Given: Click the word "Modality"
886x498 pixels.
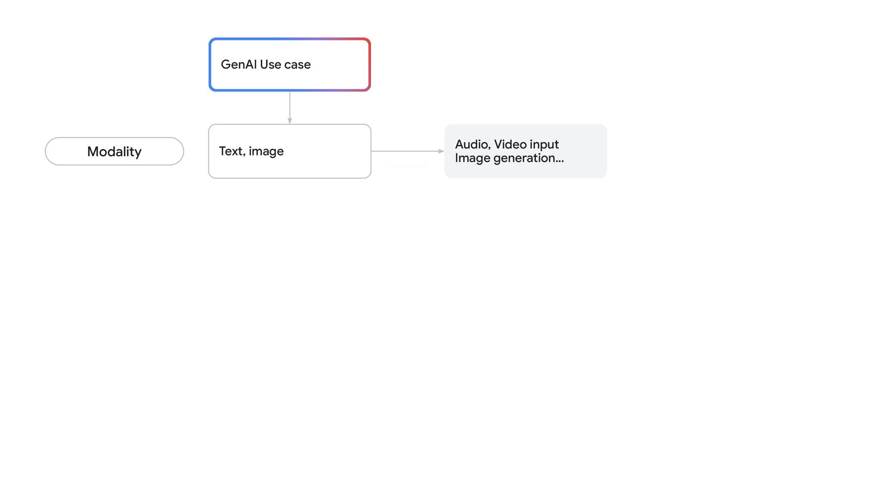Looking at the screenshot, I should tap(114, 151).
